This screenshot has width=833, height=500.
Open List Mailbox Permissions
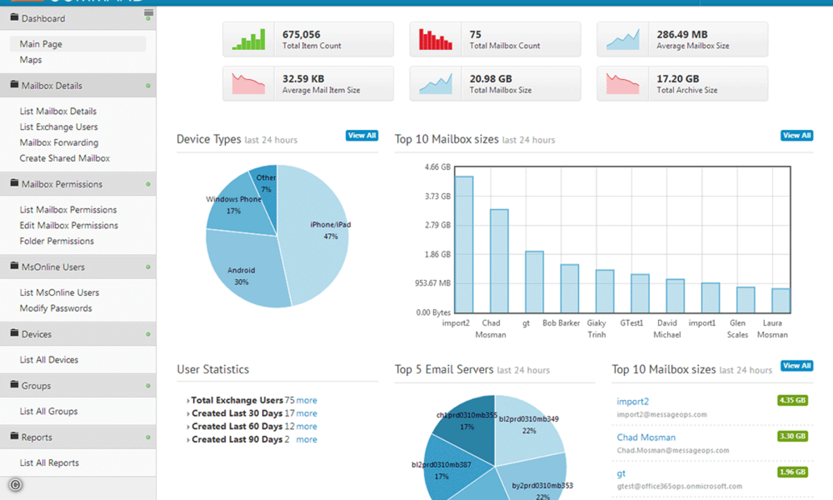point(68,210)
